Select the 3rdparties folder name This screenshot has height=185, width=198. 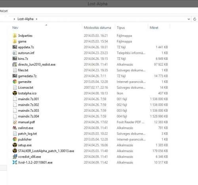pos(25,36)
